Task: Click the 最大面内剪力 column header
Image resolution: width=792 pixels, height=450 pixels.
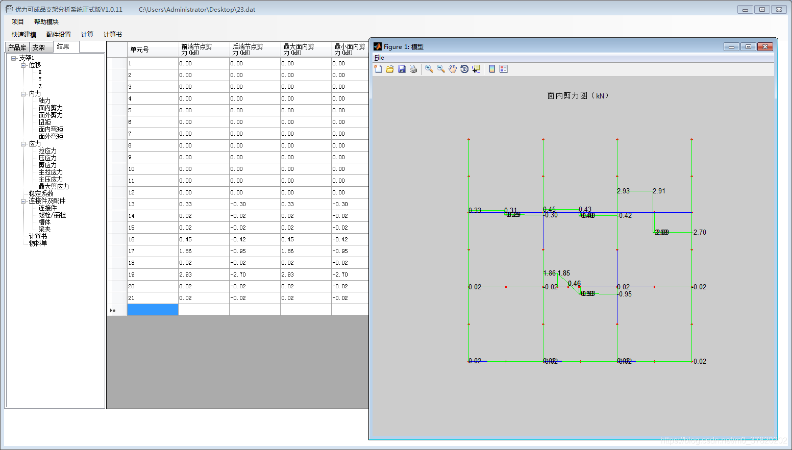Action: point(306,49)
